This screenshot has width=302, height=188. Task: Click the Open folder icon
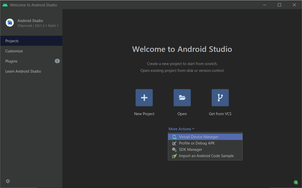tap(182, 98)
